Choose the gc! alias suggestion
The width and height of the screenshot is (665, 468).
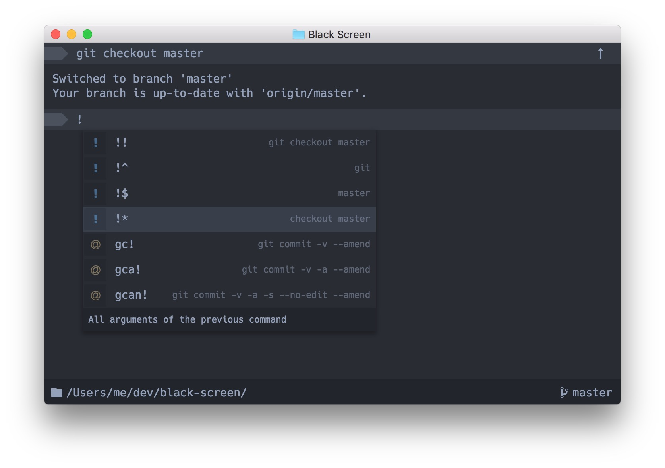pos(229,244)
